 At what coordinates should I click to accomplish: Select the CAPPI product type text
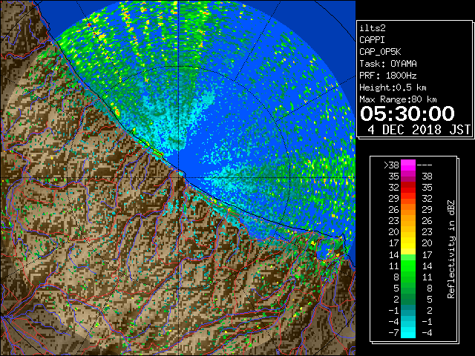point(372,40)
